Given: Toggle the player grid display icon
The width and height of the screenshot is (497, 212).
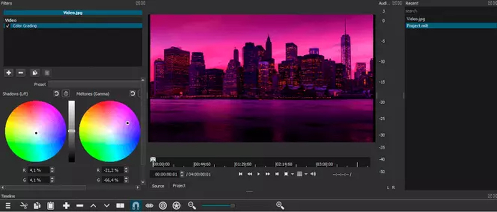Looking at the screenshot, I should 299,174.
